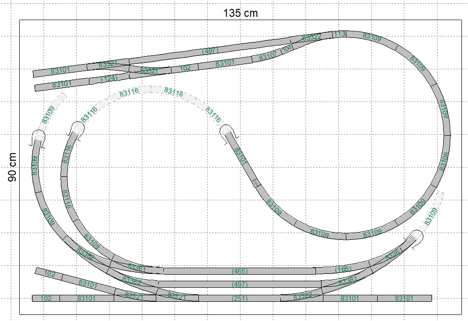Click the rightmost 83101 straight on bottom row
The image size is (468, 321).
click(x=404, y=298)
